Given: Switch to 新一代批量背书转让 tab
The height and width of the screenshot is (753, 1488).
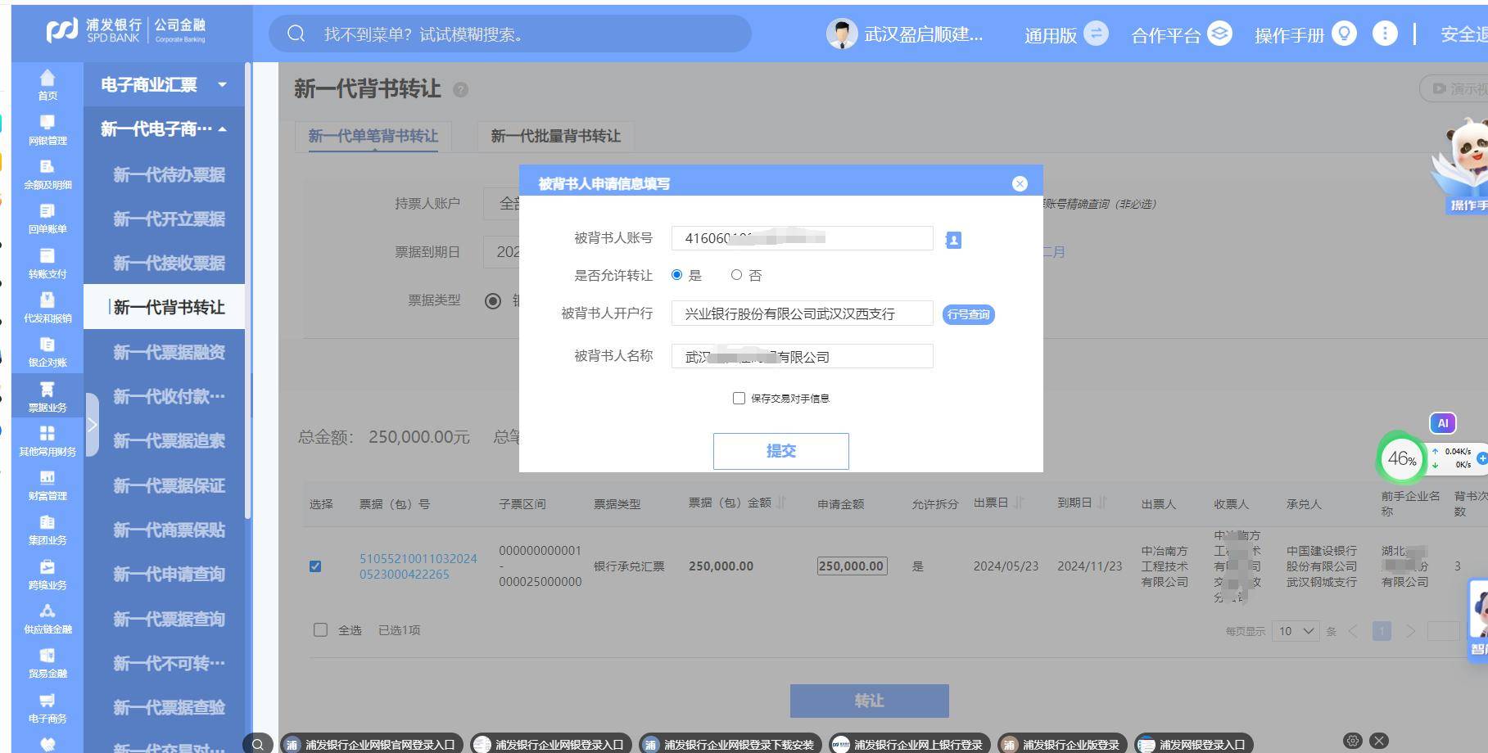Looking at the screenshot, I should (555, 136).
